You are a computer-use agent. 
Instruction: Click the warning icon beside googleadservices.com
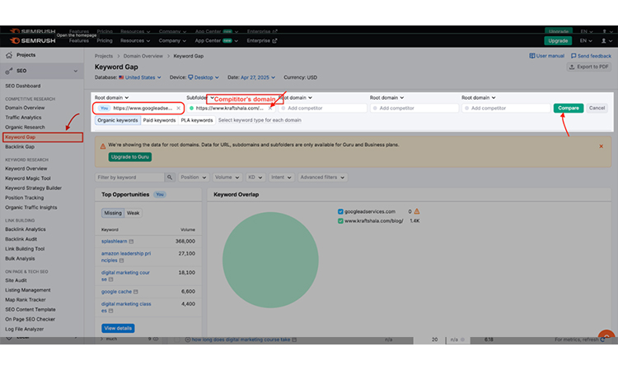417,211
